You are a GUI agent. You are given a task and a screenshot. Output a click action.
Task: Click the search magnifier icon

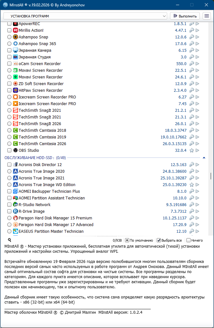point(9,240)
